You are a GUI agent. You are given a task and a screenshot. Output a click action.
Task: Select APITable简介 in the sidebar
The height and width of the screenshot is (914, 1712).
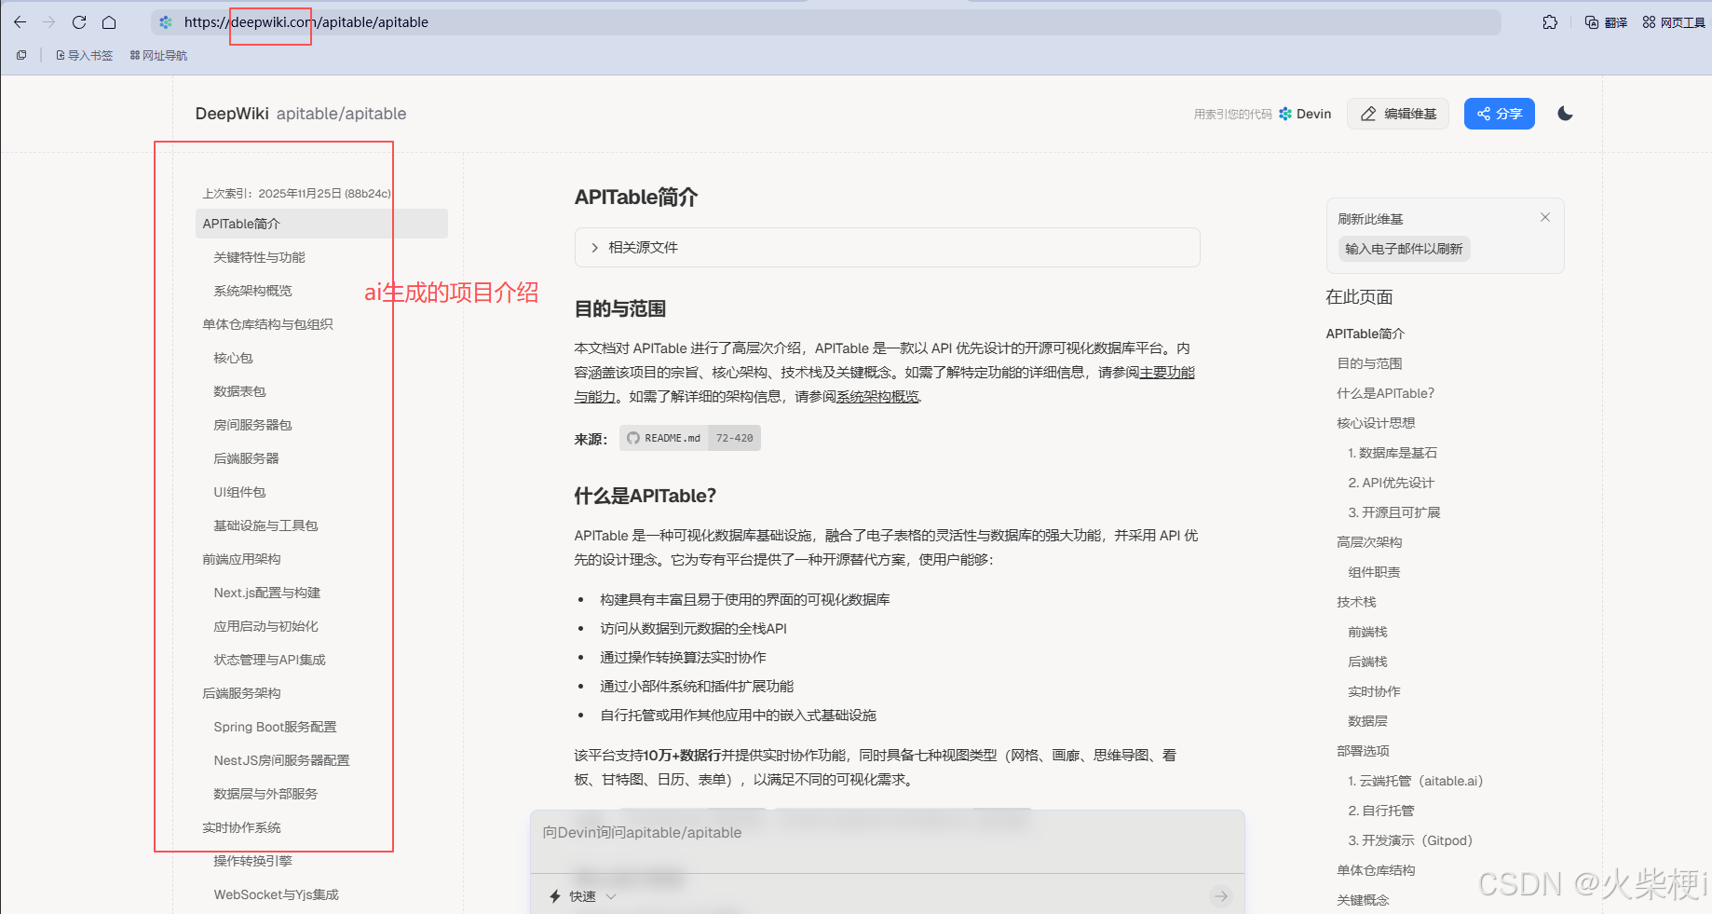pyautogui.click(x=242, y=224)
